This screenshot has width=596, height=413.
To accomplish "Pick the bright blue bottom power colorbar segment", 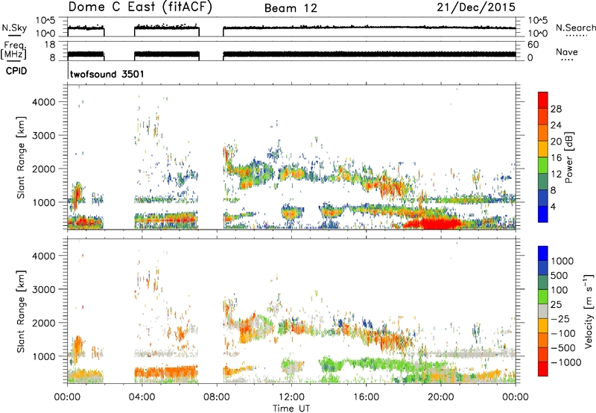I will click(543, 214).
